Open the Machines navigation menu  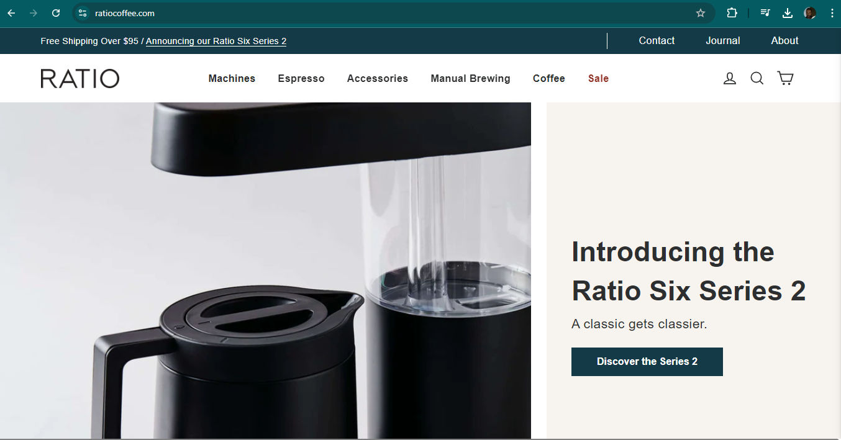[232, 78]
